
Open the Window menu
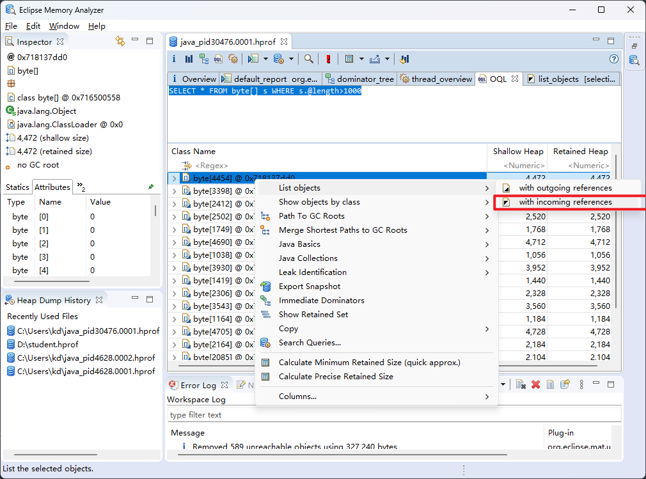(64, 26)
